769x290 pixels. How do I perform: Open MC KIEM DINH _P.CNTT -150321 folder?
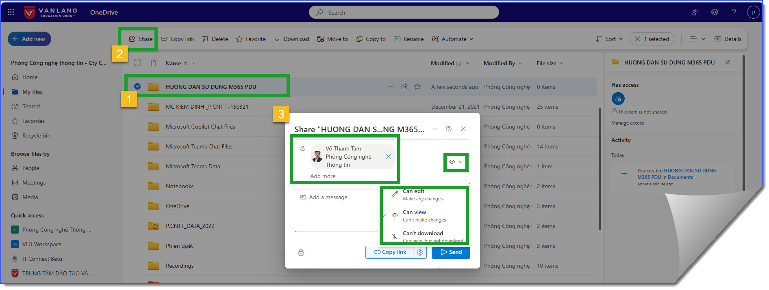tap(207, 107)
